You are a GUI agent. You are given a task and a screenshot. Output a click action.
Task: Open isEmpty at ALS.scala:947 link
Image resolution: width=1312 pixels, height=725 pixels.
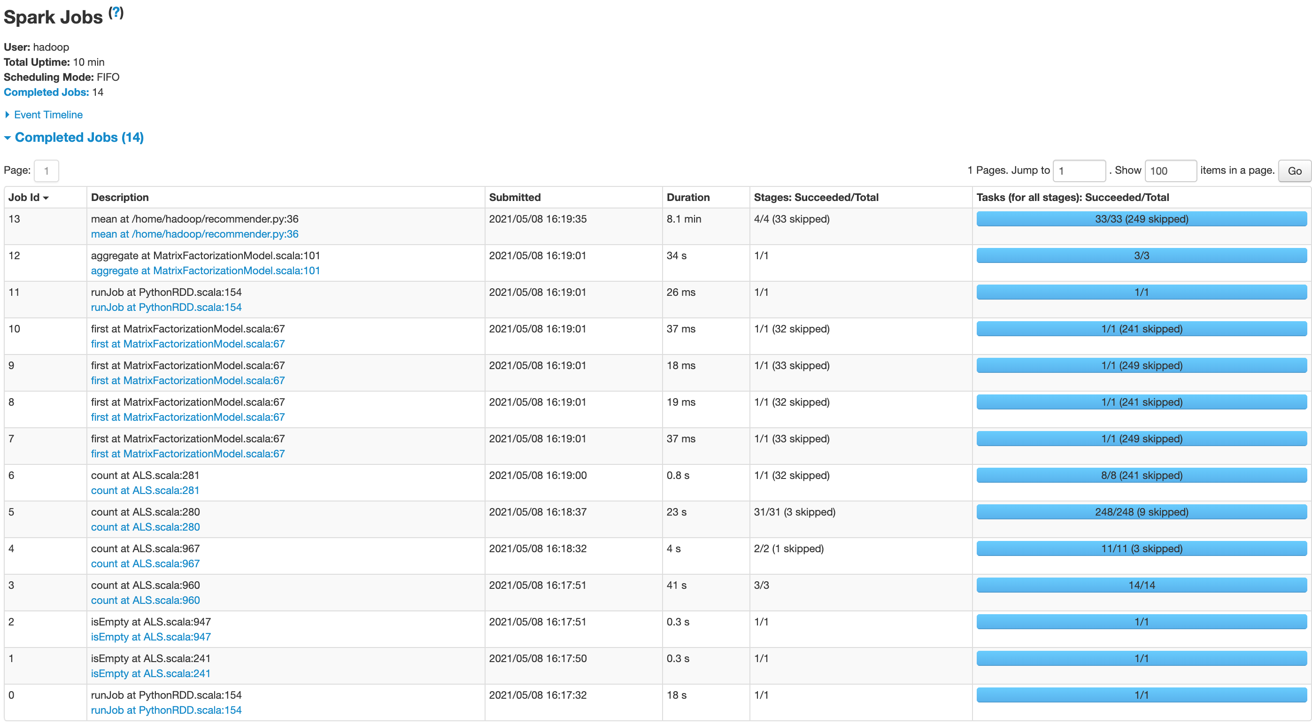point(151,637)
